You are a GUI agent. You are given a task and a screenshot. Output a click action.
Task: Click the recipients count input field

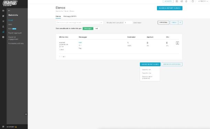coord(128,23)
